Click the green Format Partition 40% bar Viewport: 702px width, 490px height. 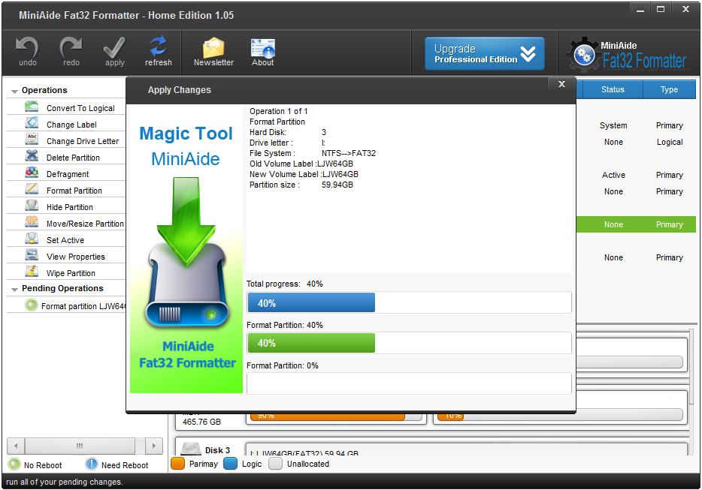click(x=311, y=343)
